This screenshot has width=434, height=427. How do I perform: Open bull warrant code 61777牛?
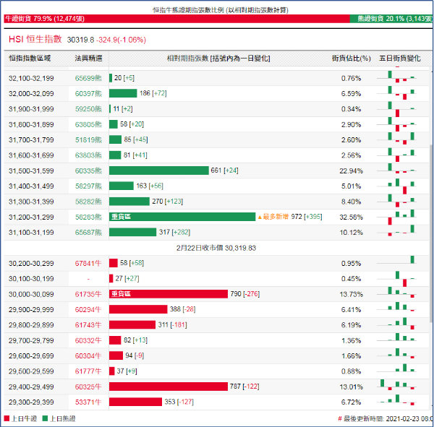(88, 371)
